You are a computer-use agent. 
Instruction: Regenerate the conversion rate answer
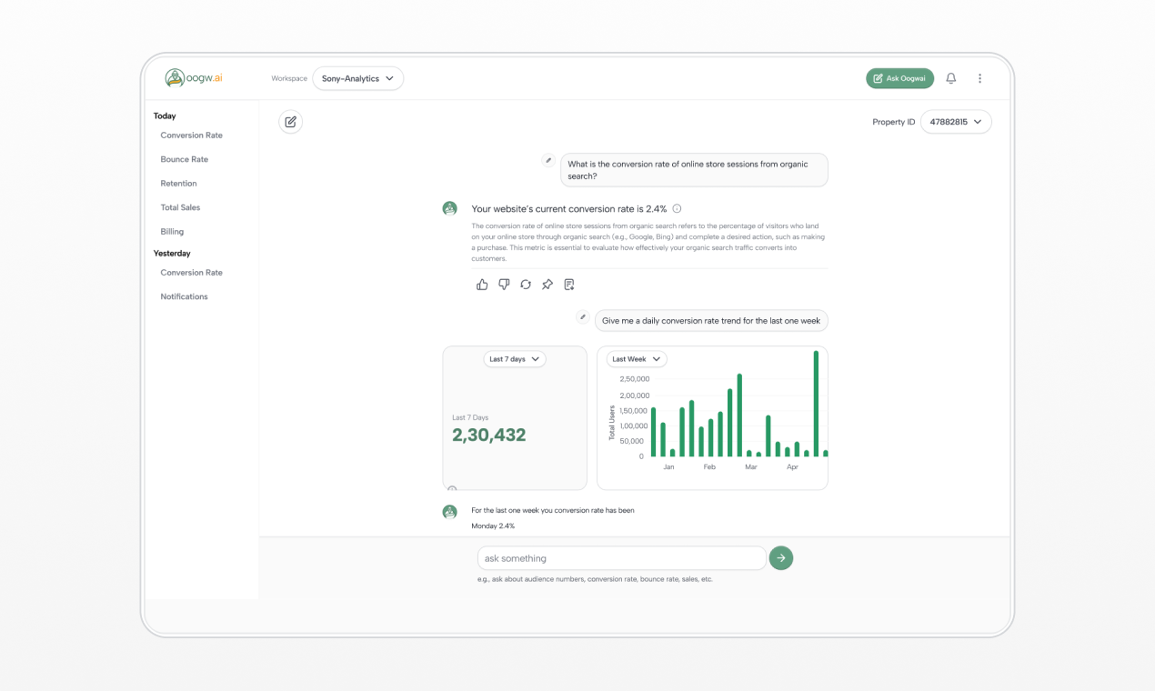click(526, 284)
